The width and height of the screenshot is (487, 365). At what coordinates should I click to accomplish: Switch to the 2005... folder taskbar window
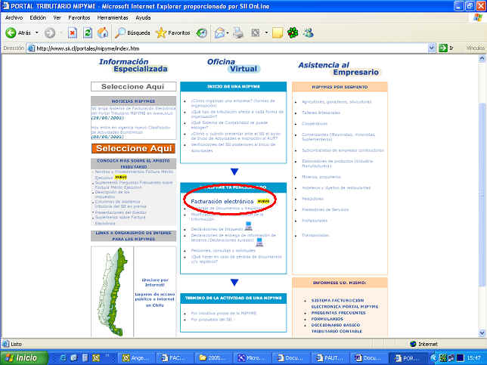pyautogui.click(x=214, y=358)
